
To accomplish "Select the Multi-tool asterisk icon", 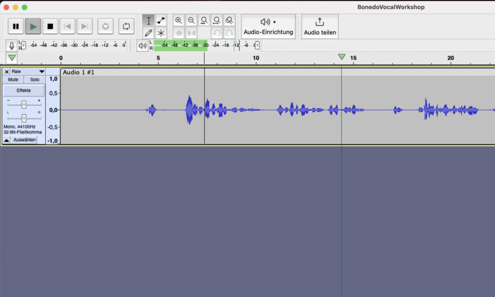I will pos(161,33).
